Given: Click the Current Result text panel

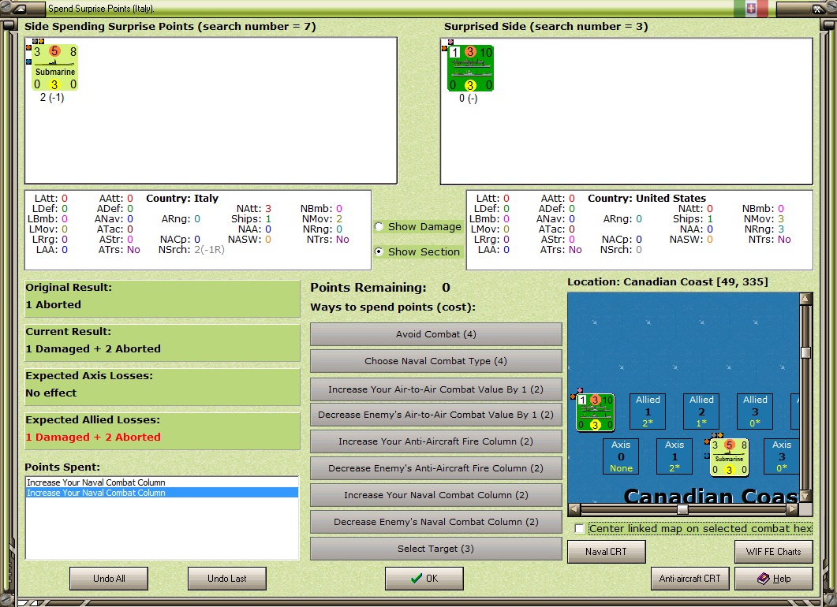Looking at the screenshot, I should click(x=163, y=343).
